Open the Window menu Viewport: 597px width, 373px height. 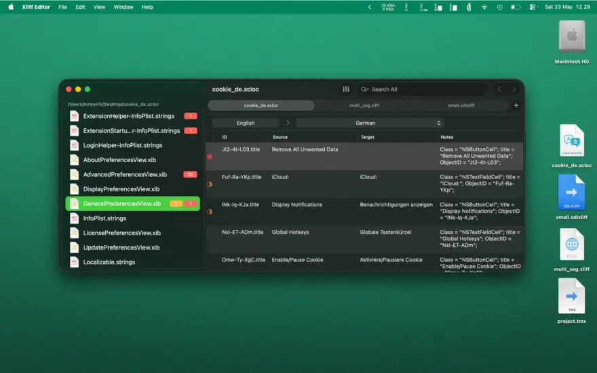coord(123,7)
